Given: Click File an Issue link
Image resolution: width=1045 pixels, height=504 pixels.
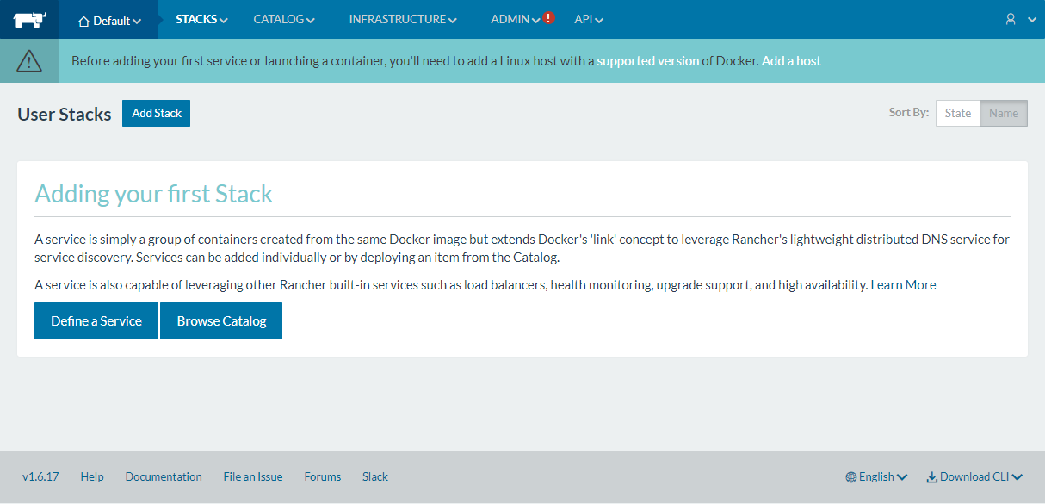Looking at the screenshot, I should (253, 476).
